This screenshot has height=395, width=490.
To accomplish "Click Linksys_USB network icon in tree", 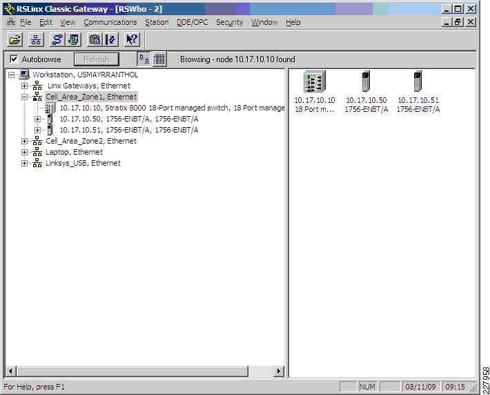I will 37,163.
